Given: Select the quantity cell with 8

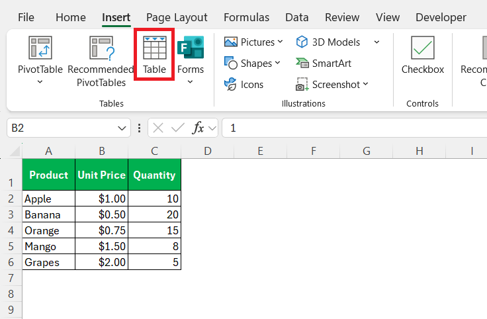Looking at the screenshot, I should (154, 246).
